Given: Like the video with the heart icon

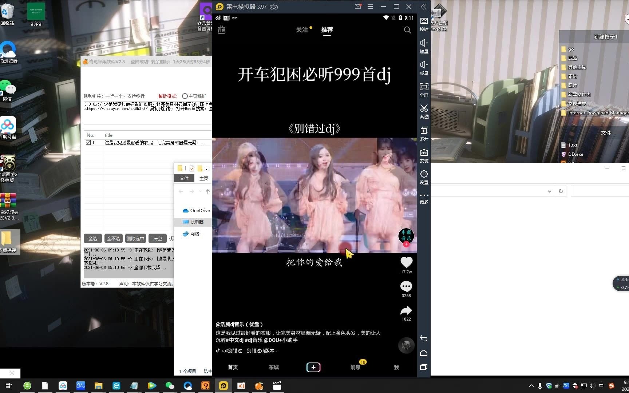Looking at the screenshot, I should 406,262.
